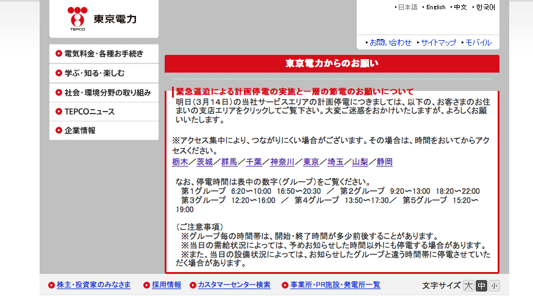The image size is (533, 305).
Task: Open 静岡 blackout area link
Action: point(385,162)
